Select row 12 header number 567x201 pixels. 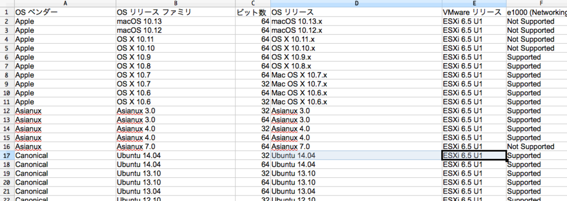(7, 111)
